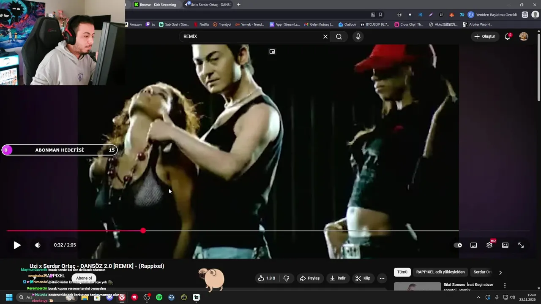Open Arbiter Web H... bookmark
541x304 pixels.
pyautogui.click(x=478, y=24)
